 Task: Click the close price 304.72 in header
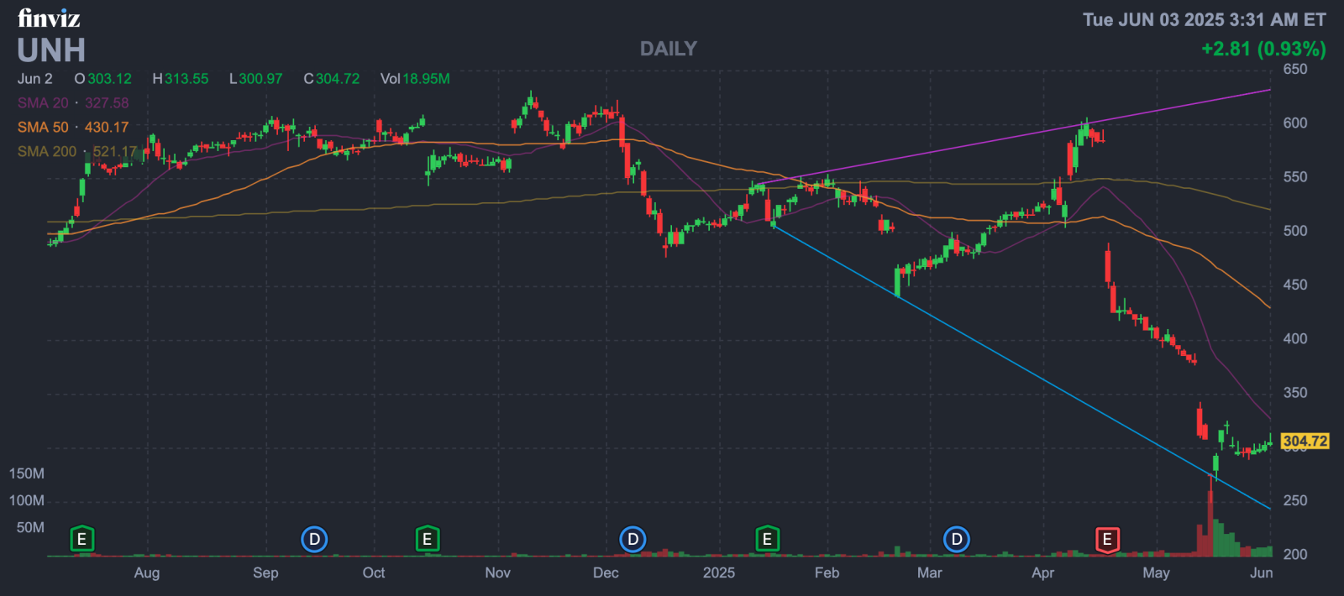(338, 78)
